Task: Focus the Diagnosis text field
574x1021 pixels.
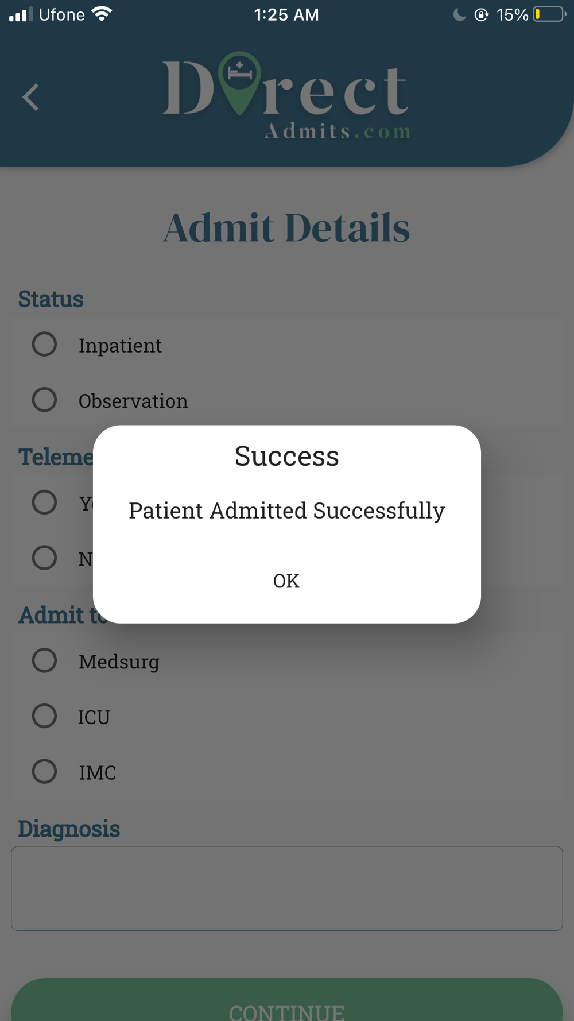Action: coord(287,888)
